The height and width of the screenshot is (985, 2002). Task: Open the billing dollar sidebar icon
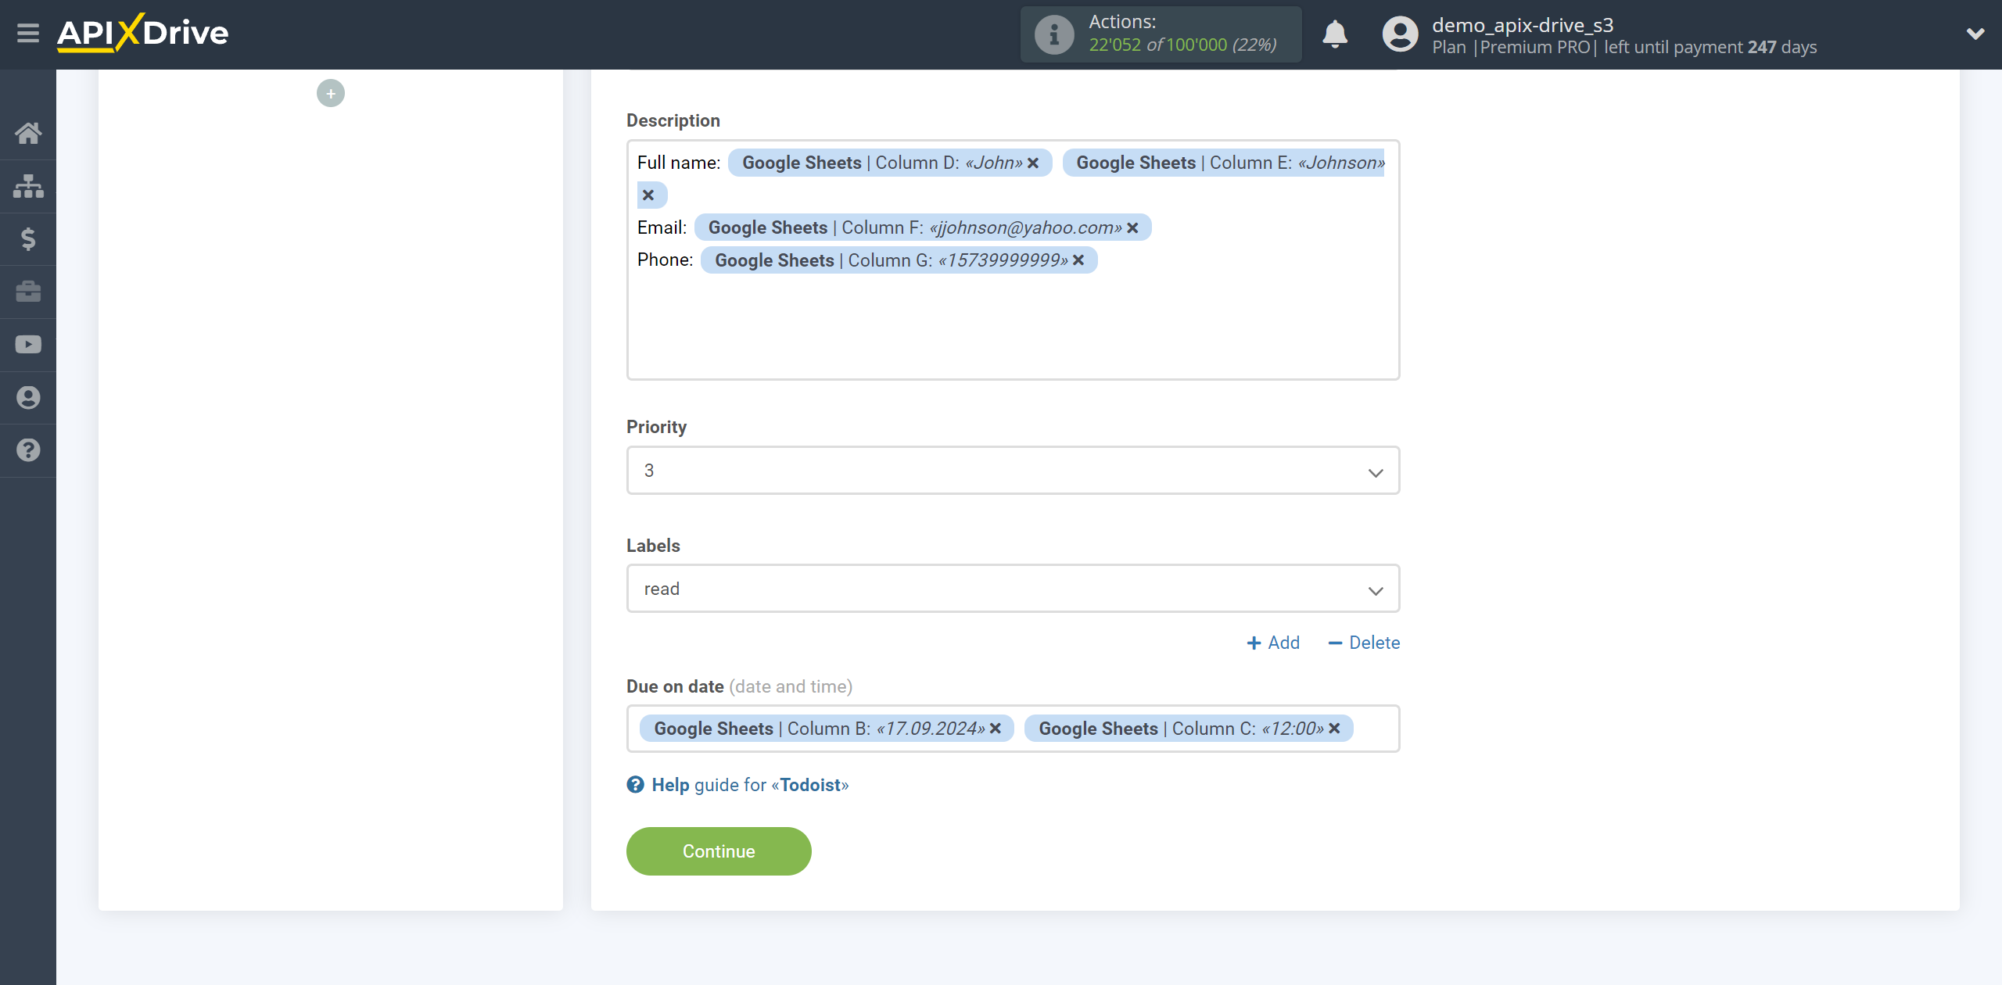(x=28, y=238)
